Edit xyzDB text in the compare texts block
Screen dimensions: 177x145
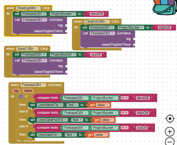coord(142,128)
